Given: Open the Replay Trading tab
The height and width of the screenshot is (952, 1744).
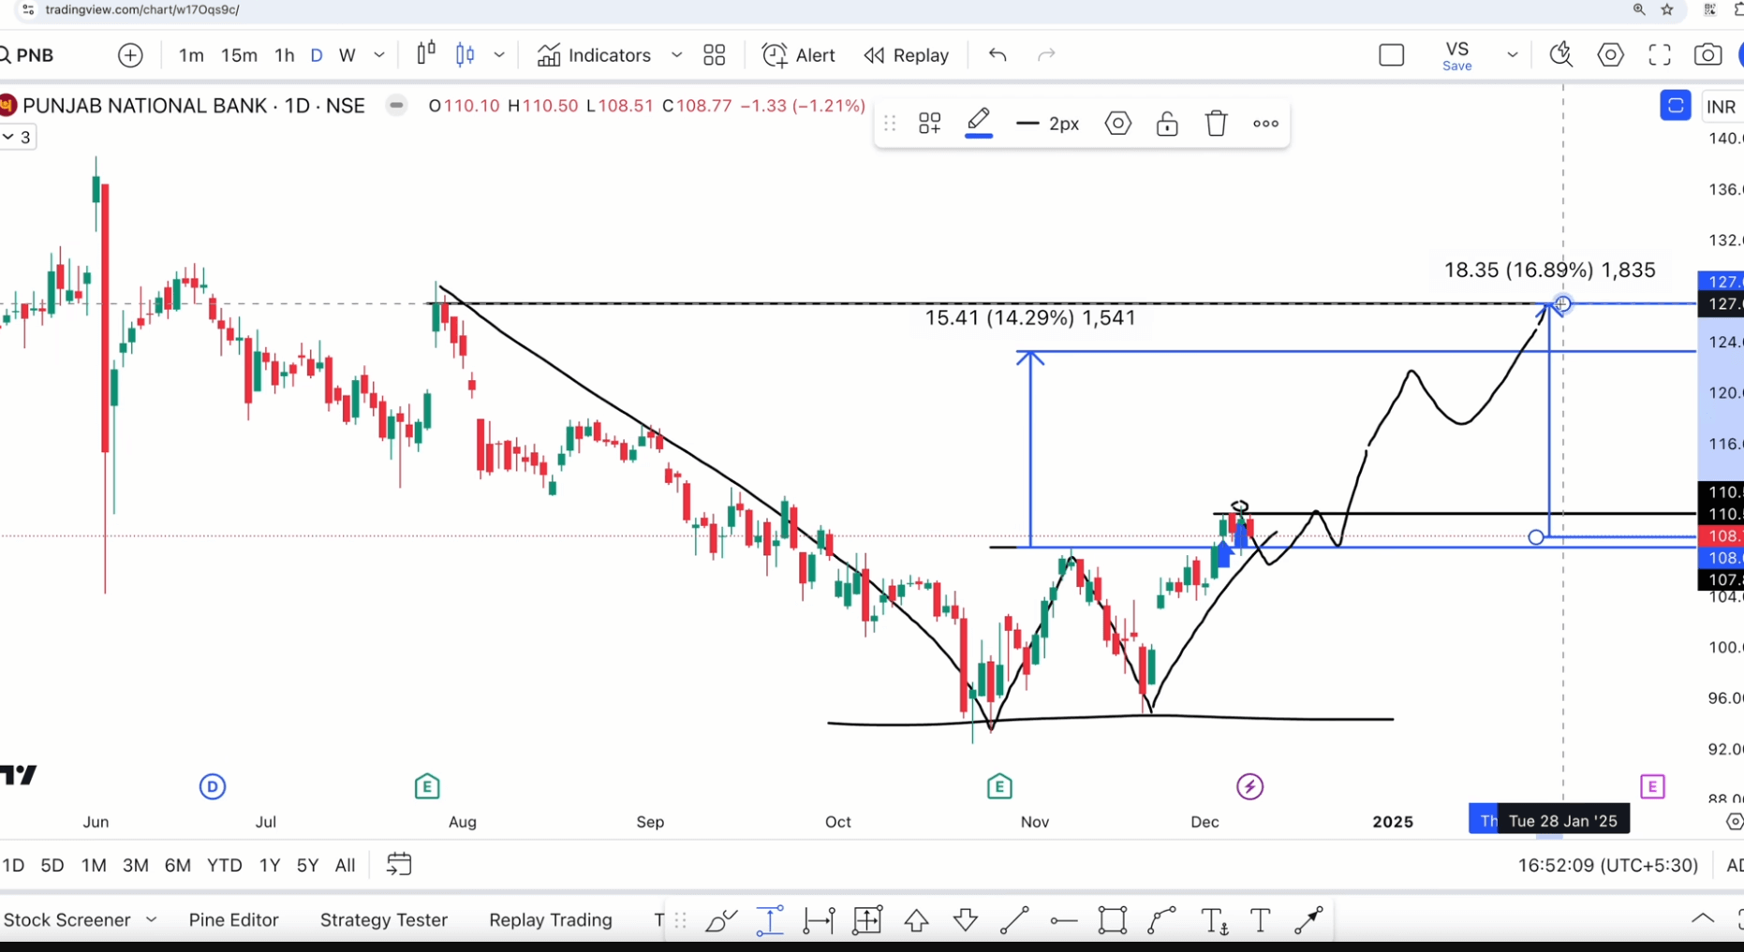Looking at the screenshot, I should (x=551, y=920).
